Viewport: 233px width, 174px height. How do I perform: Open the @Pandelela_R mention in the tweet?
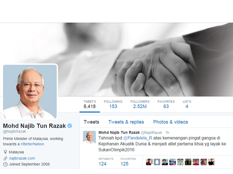pyautogui.click(x=137, y=138)
